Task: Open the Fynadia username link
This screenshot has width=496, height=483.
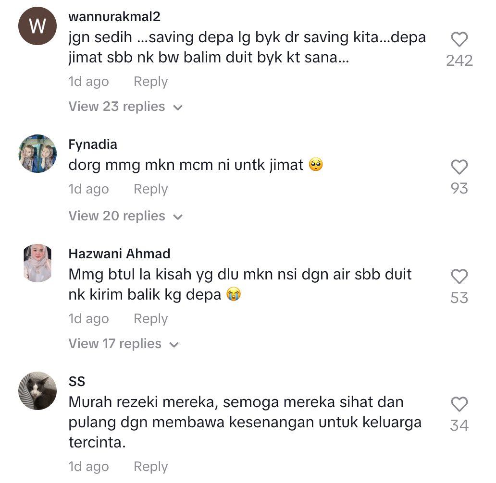Action: (x=93, y=145)
